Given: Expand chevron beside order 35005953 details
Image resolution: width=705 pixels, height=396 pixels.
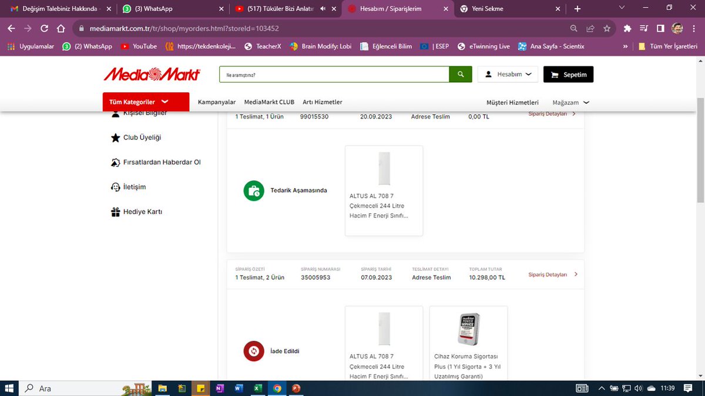Looking at the screenshot, I should [576, 274].
